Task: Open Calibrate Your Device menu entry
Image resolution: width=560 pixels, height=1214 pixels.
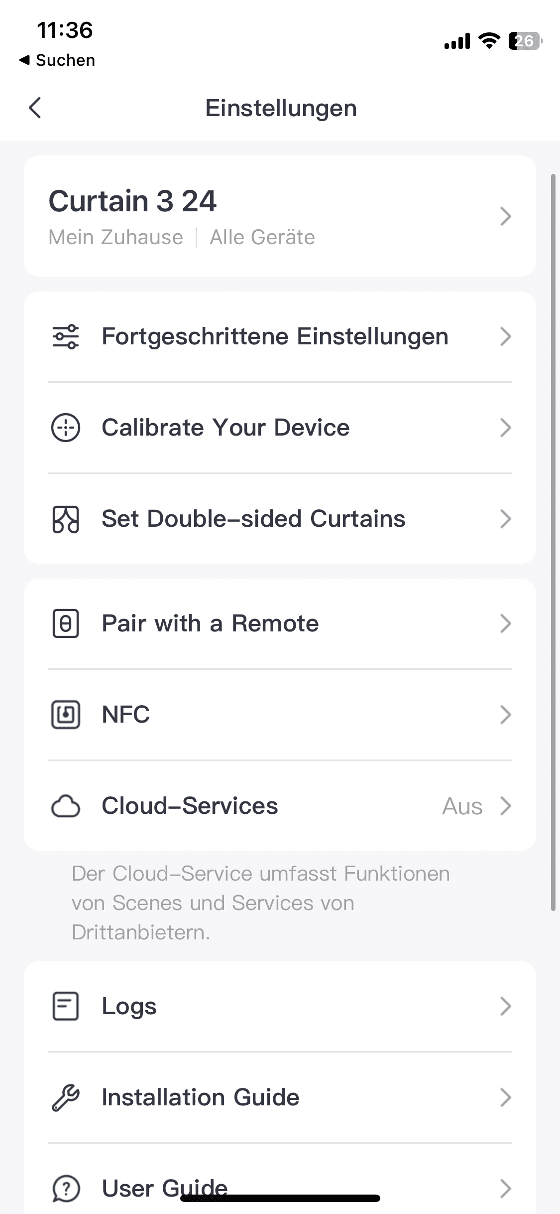Action: [x=225, y=428]
